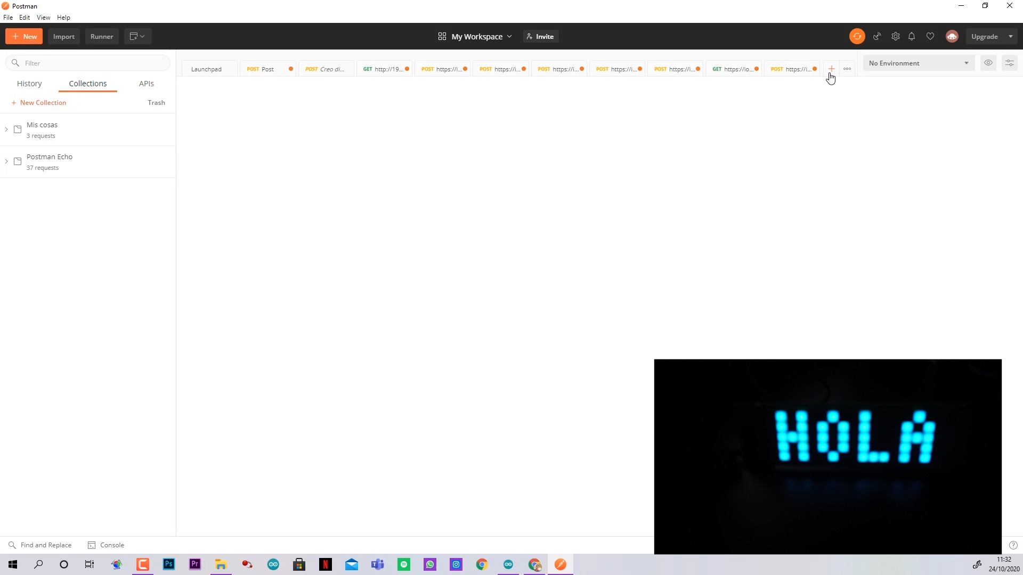The width and height of the screenshot is (1023, 575).
Task: Select the Collections tab
Action: 88,84
